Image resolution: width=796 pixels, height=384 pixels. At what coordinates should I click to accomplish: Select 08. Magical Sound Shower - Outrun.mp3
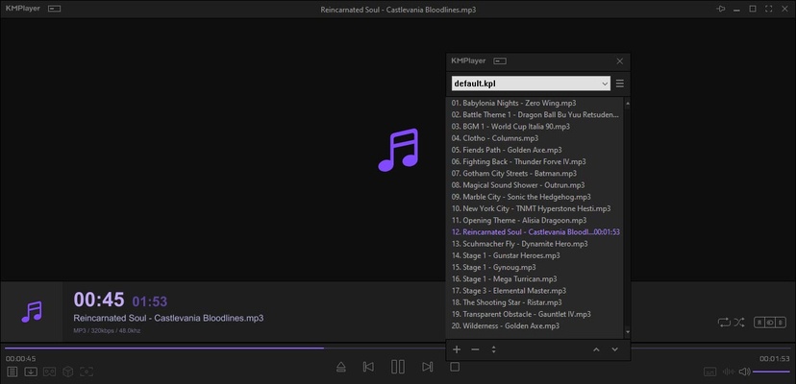point(535,185)
